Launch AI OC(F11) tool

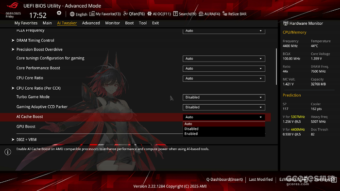point(159,14)
